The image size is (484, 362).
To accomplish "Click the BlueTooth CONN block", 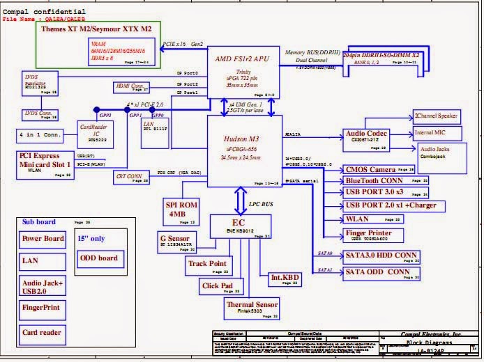I will 386,180.
